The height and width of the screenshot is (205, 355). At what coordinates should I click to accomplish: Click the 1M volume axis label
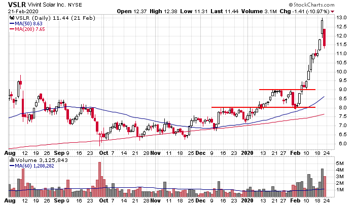tap(340, 190)
